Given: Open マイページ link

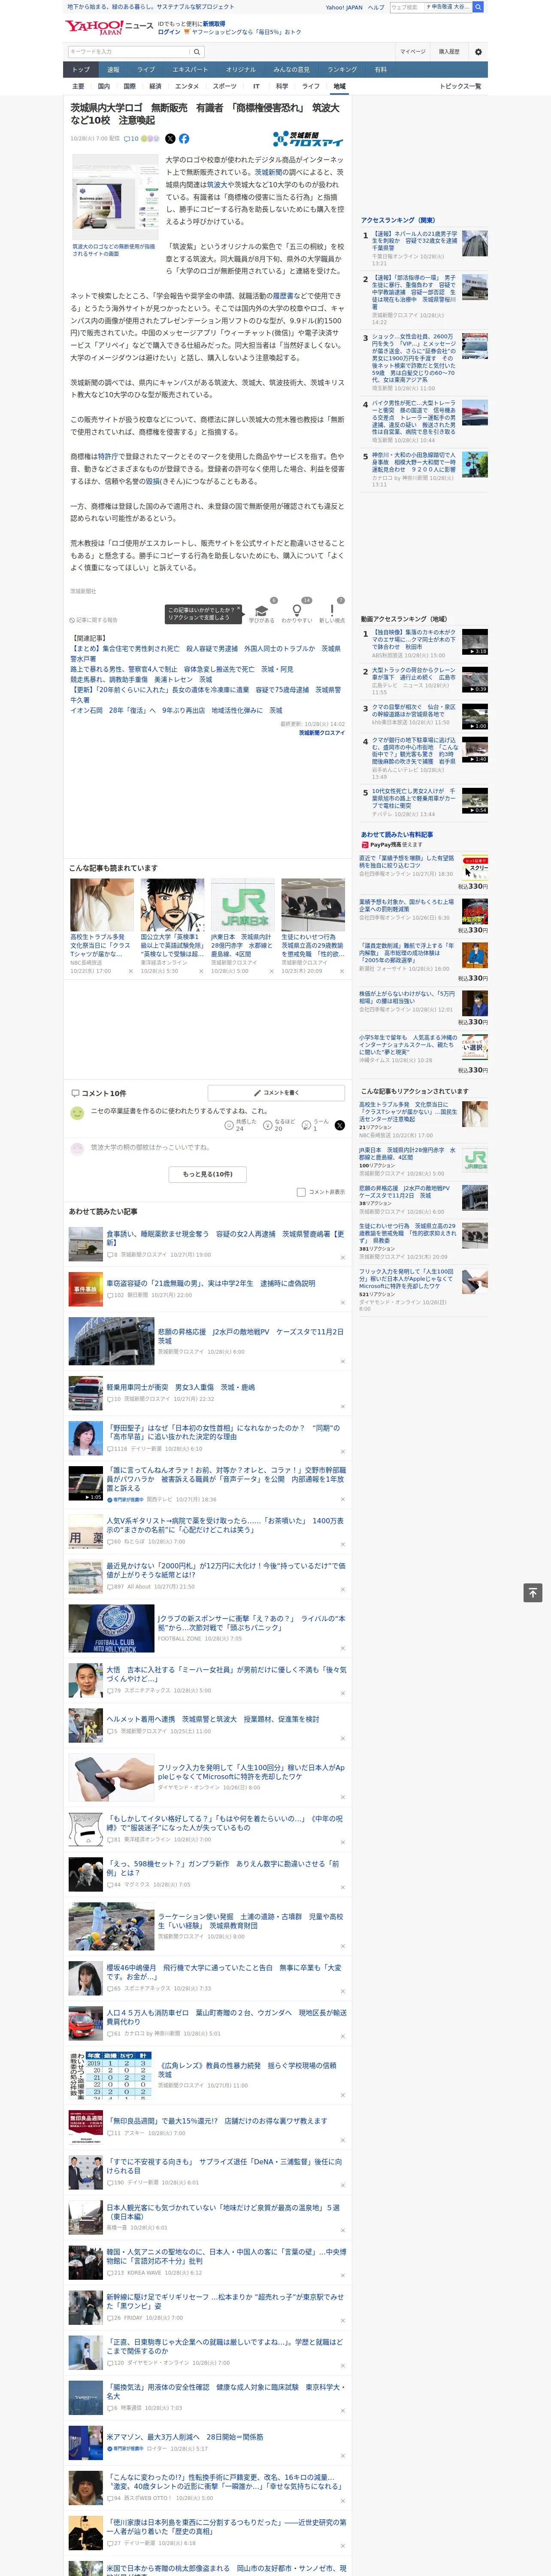Looking at the screenshot, I should point(413,51).
